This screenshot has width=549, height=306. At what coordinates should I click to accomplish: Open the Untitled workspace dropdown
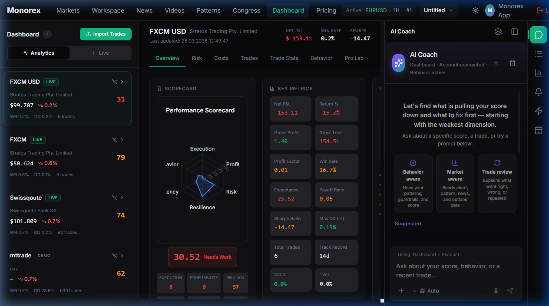pyautogui.click(x=439, y=10)
